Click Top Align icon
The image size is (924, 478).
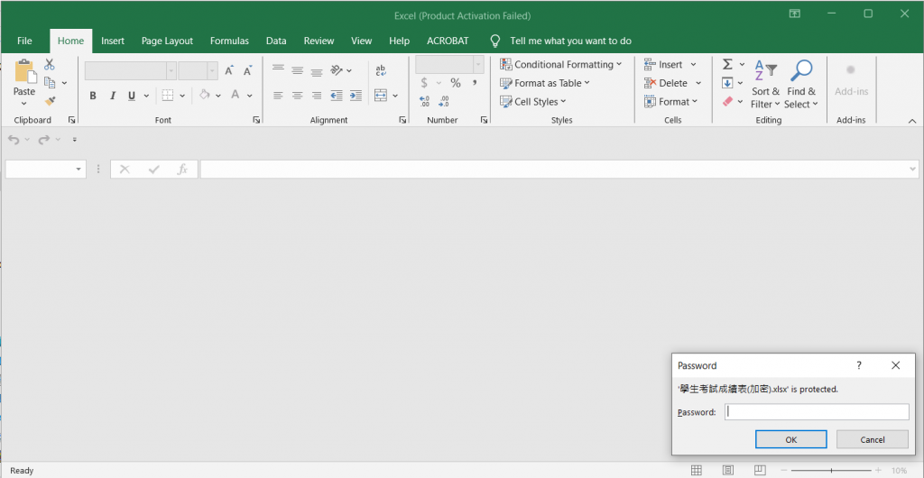coord(278,70)
